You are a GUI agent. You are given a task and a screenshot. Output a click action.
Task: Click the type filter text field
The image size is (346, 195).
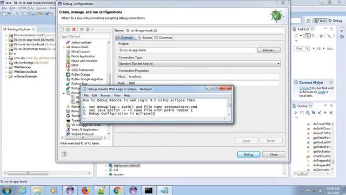tap(85, 36)
